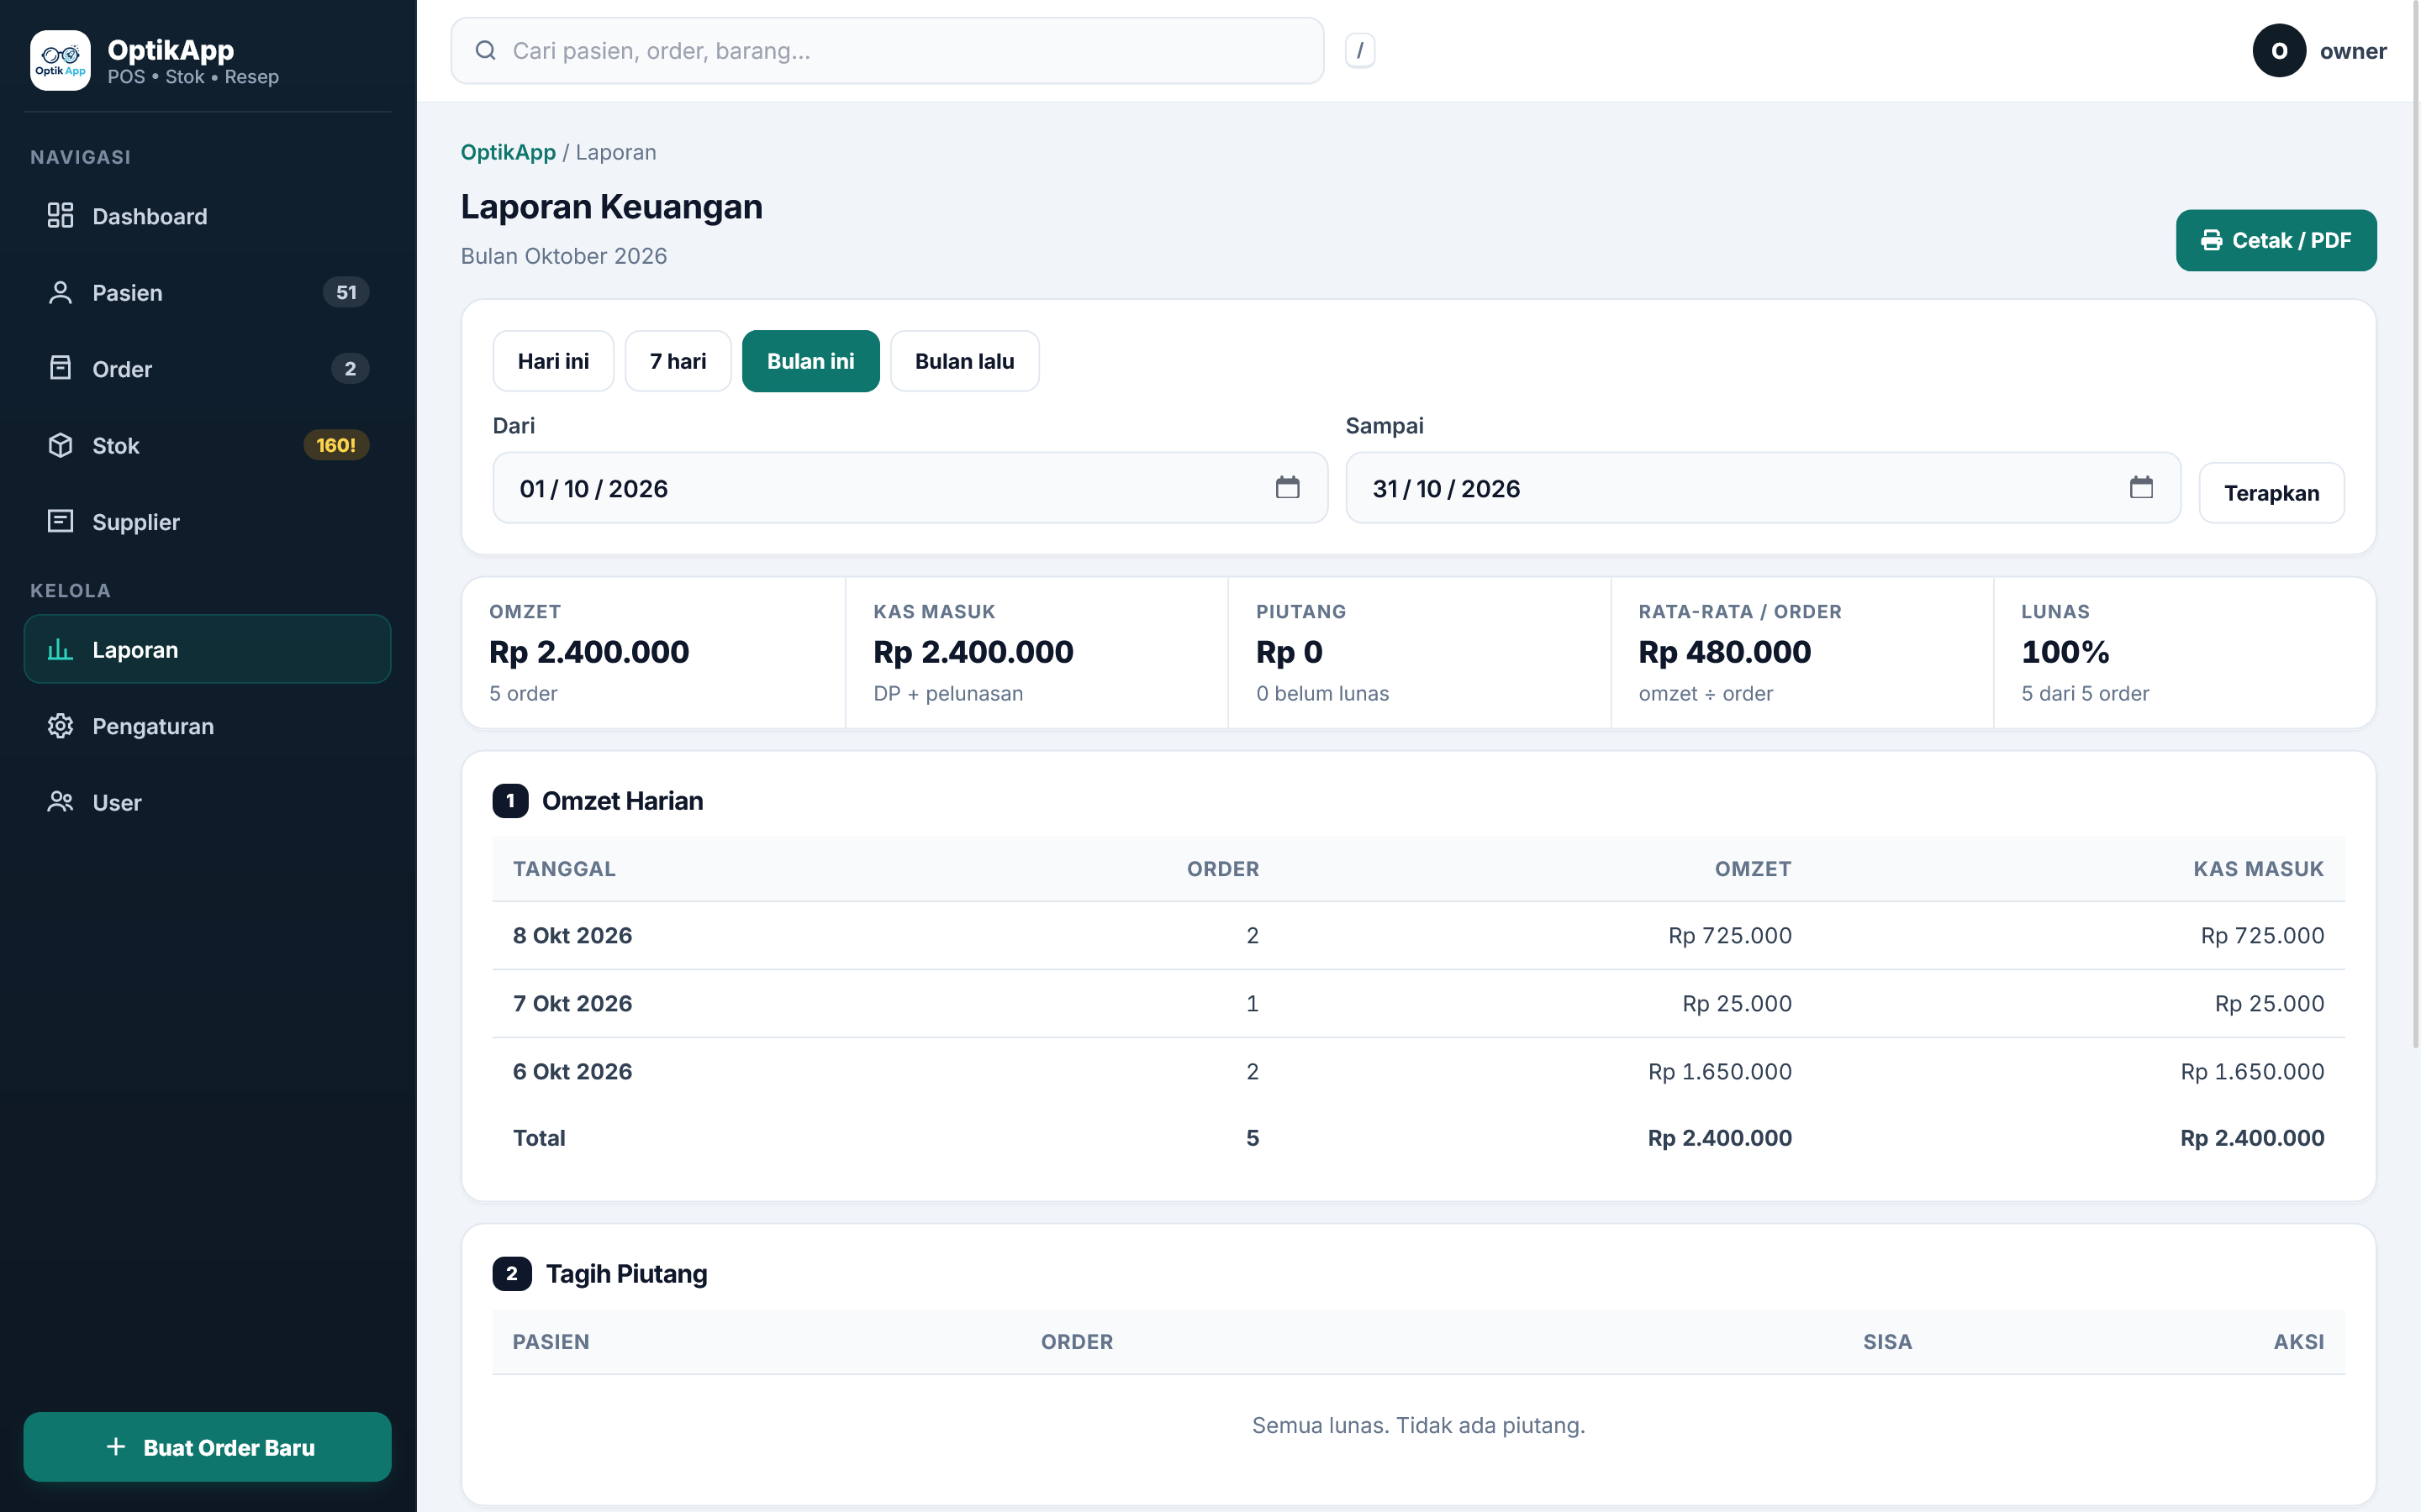This screenshot has width=2421, height=1512.
Task: Click the OptikApp glasses logo
Action: 60,60
